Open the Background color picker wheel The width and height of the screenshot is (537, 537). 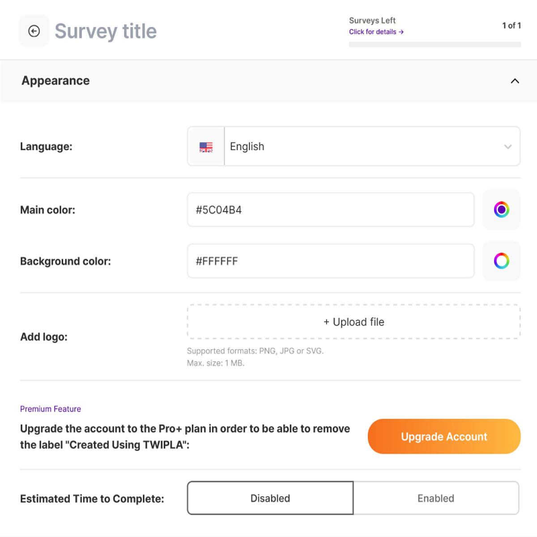point(501,261)
